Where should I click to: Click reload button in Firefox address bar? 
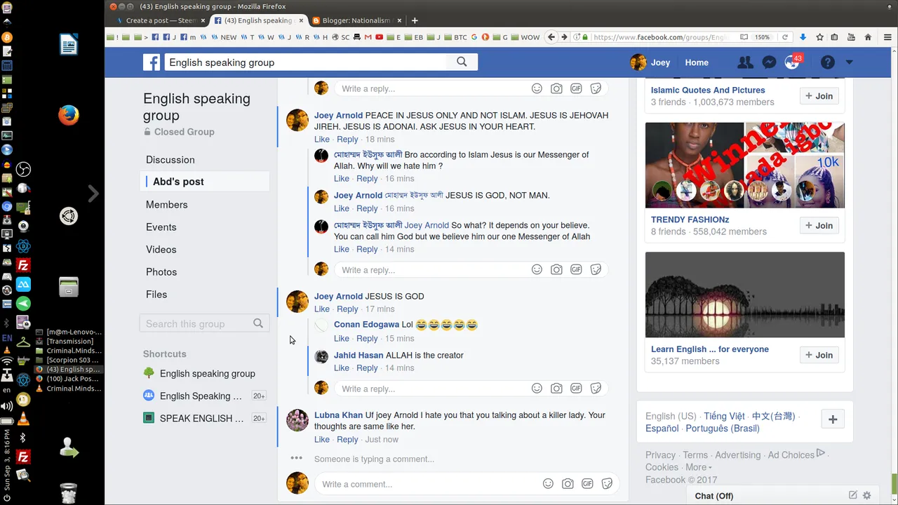[x=785, y=37]
